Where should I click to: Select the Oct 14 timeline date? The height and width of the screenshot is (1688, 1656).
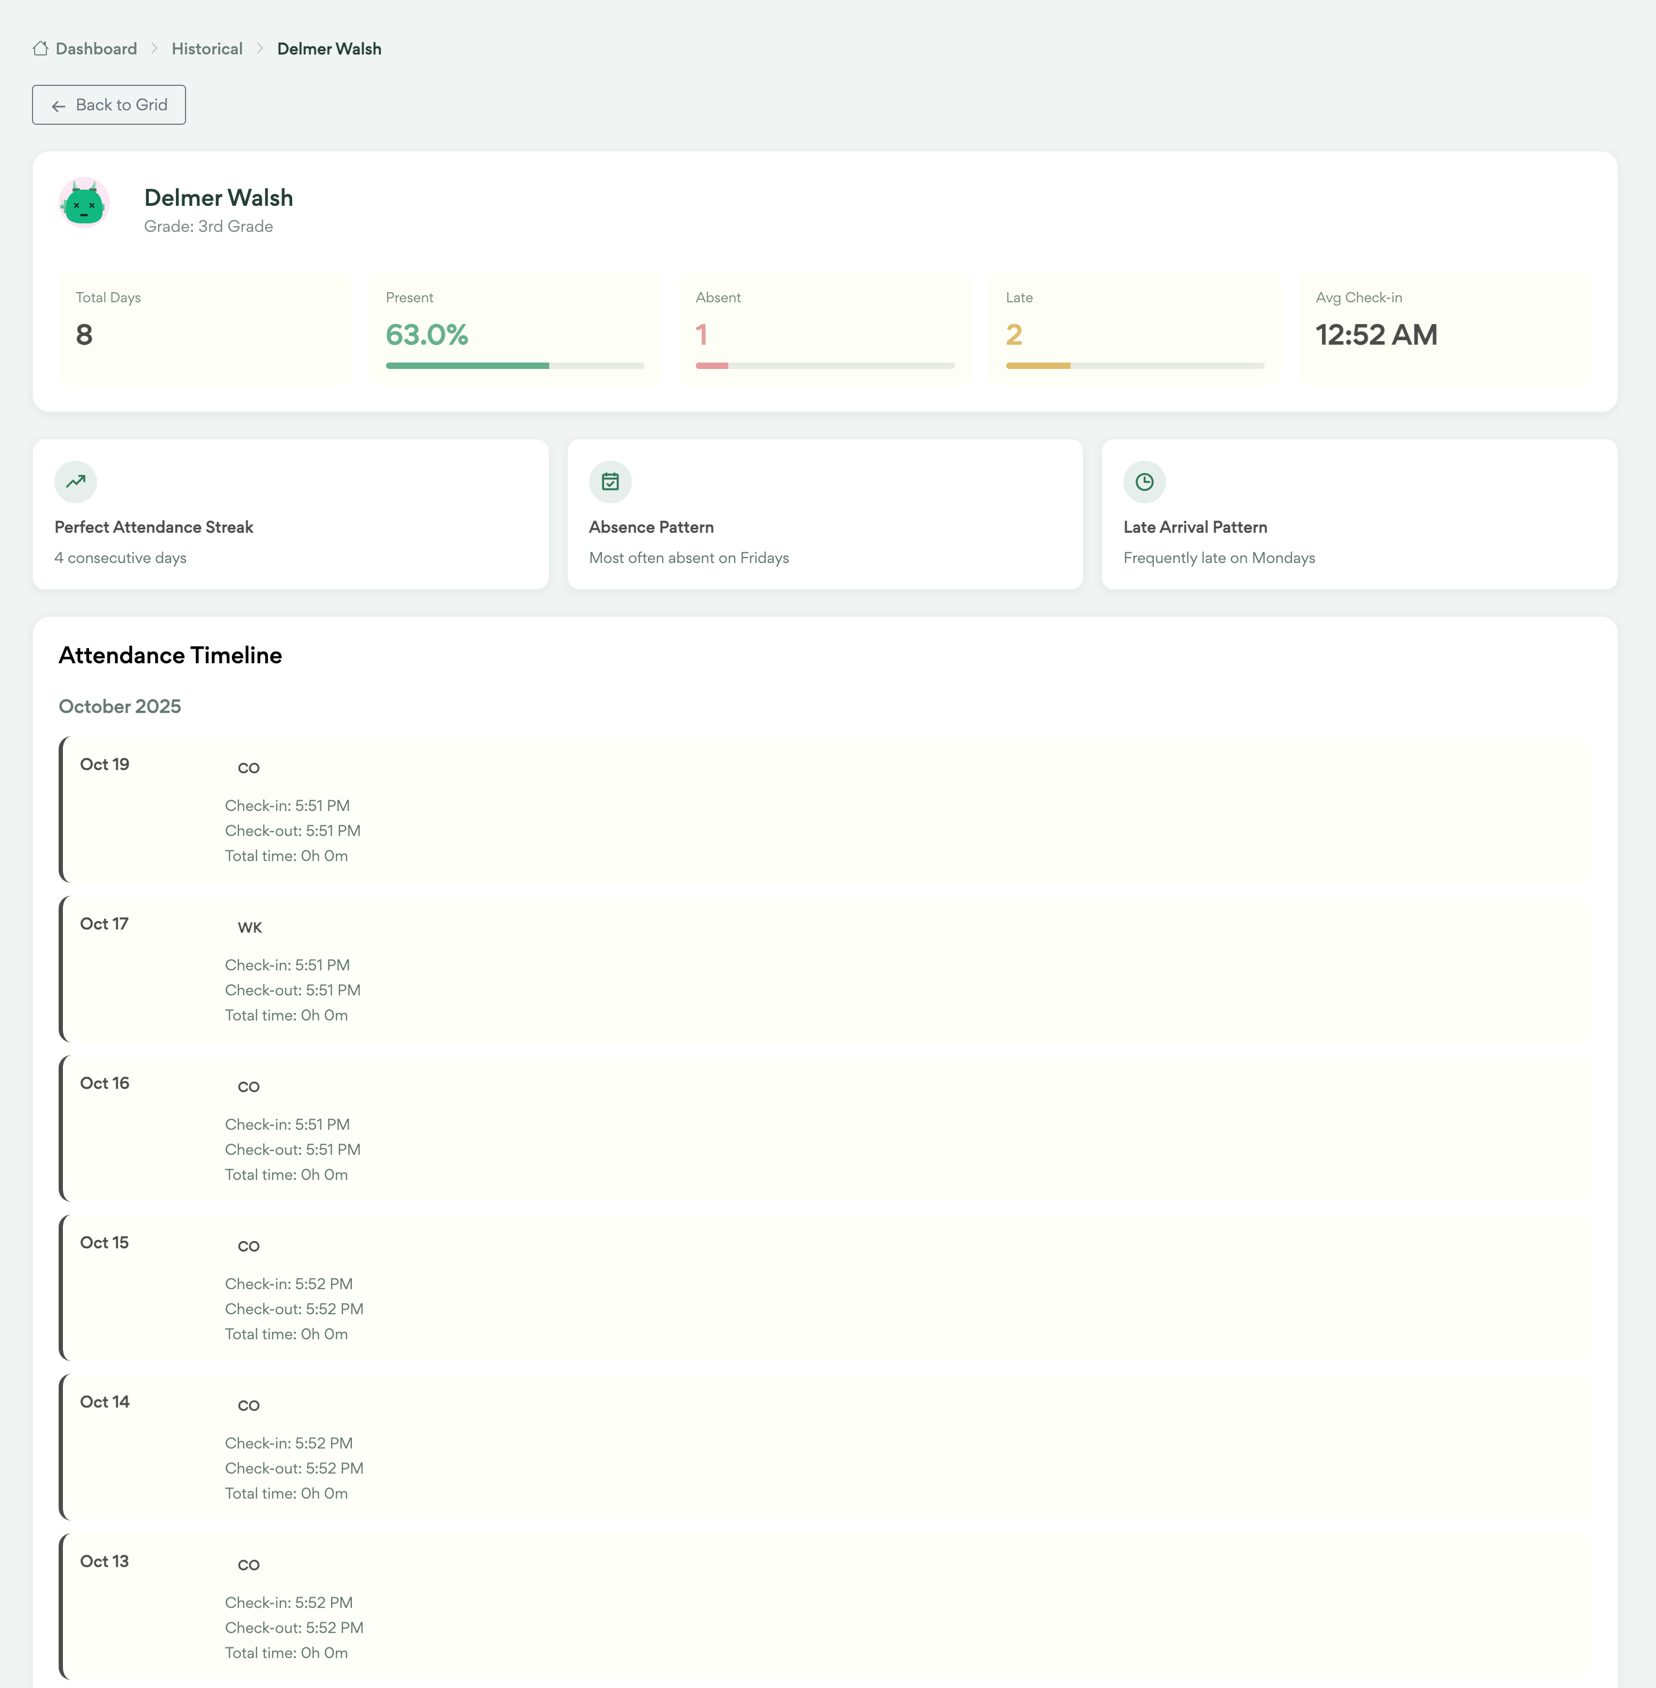(104, 1402)
